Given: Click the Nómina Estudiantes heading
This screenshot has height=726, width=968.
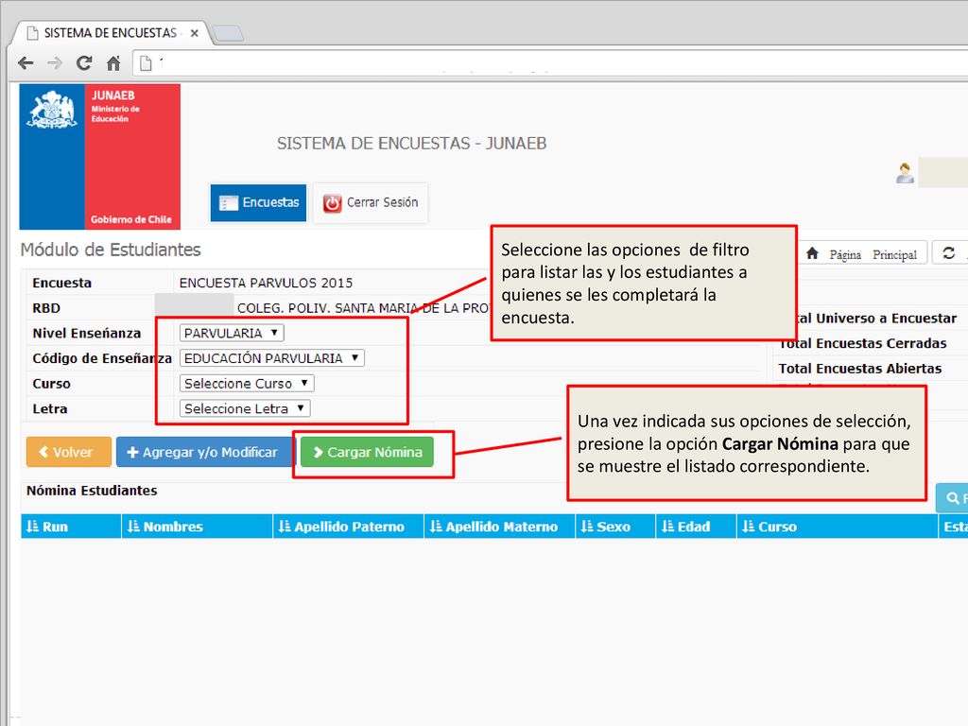Looking at the screenshot, I should [x=92, y=491].
